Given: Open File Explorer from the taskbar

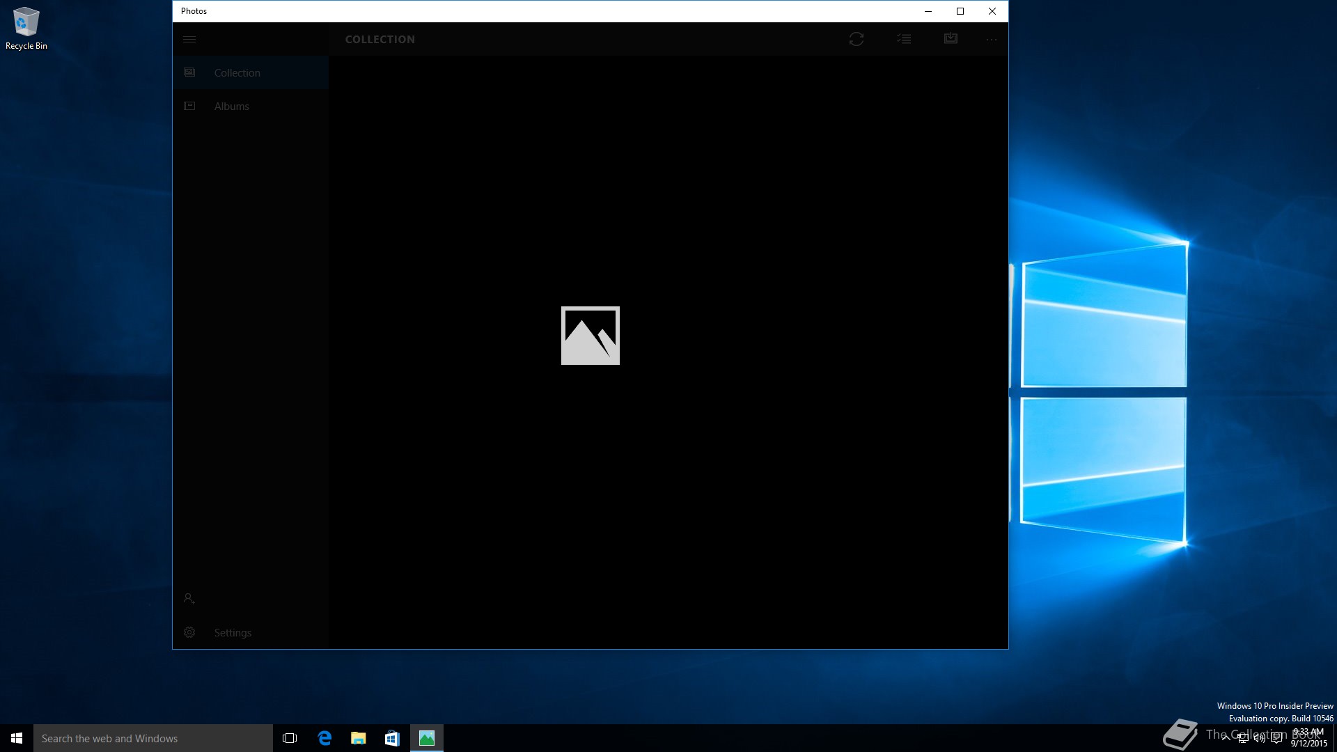Looking at the screenshot, I should [x=358, y=738].
